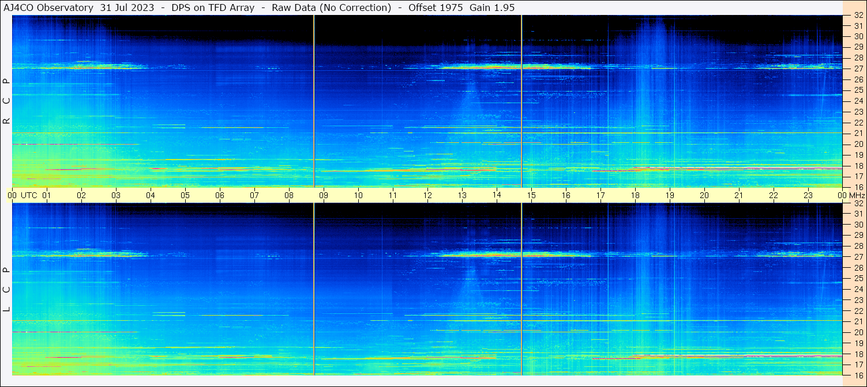Select the 05 hour mark on time axis
This screenshot has width=867, height=387.
185,195
